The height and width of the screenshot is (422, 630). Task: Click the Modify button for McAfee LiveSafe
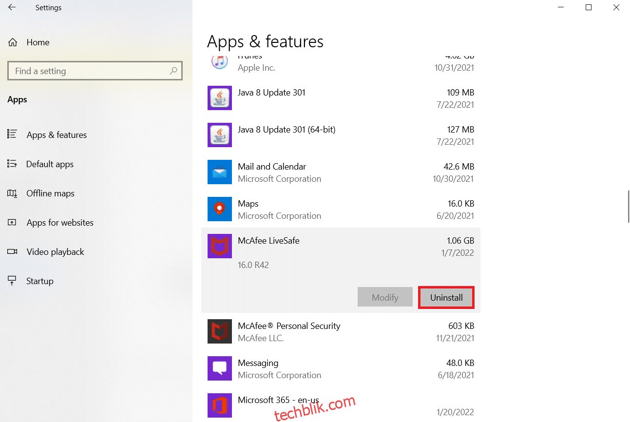[x=385, y=297]
